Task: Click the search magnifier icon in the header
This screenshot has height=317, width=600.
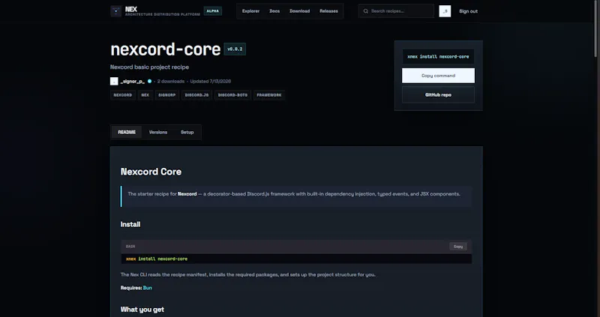Action: coord(366,11)
